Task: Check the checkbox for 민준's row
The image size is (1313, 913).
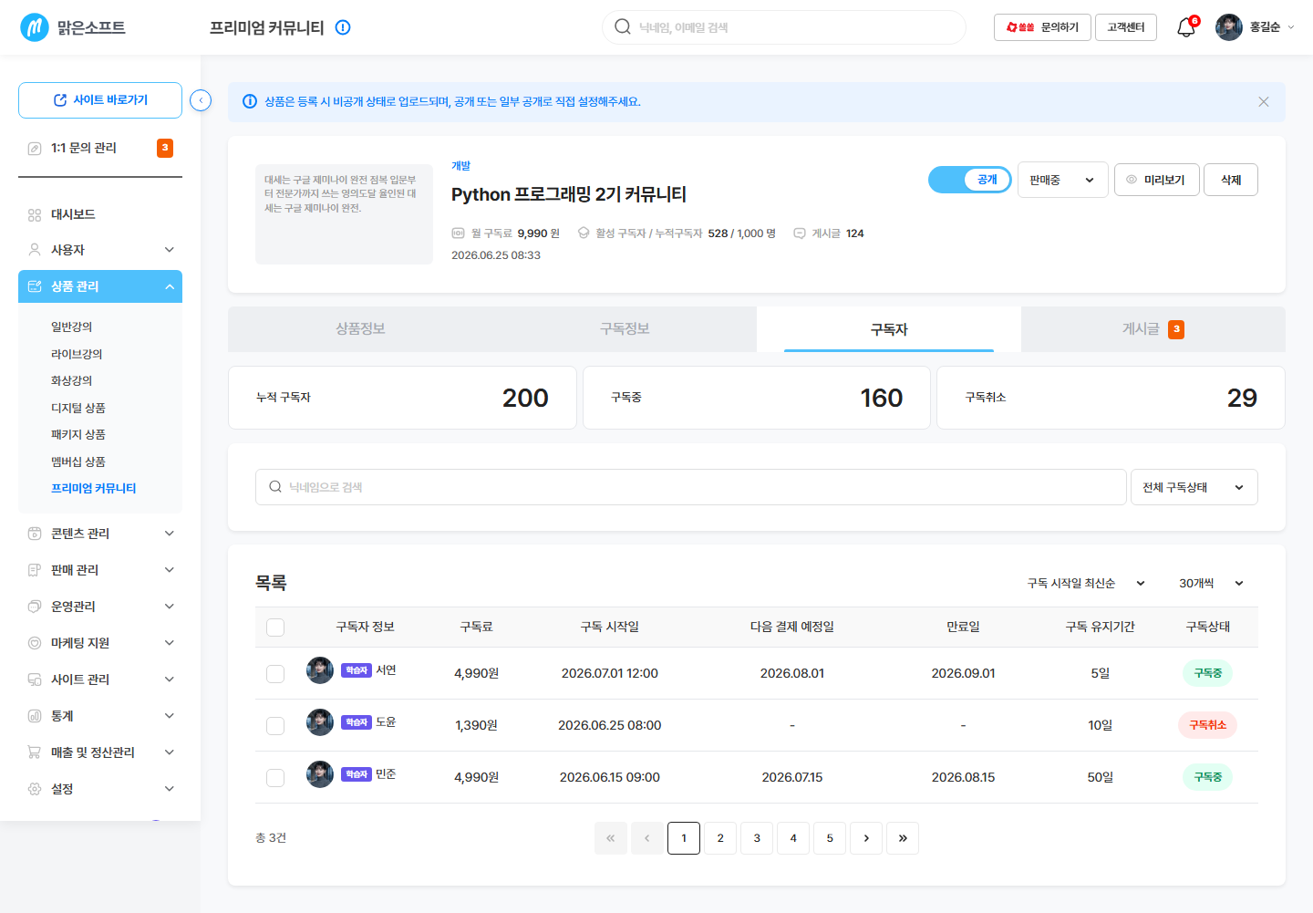Action: tap(275, 778)
